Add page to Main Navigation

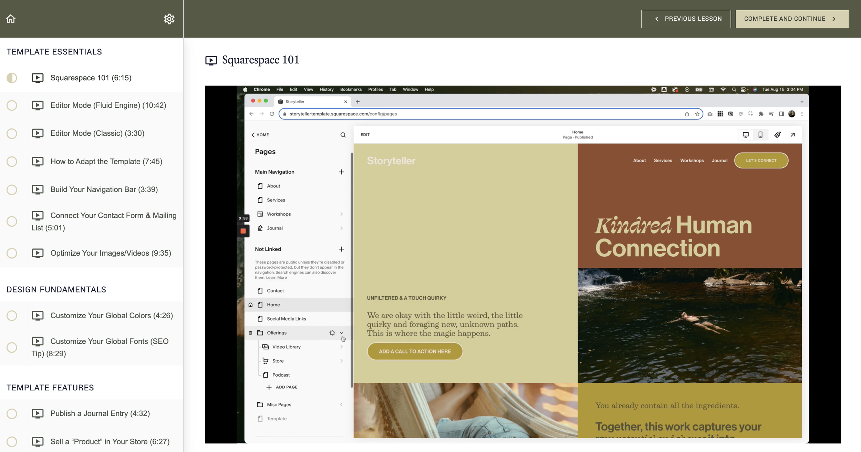coord(341,172)
